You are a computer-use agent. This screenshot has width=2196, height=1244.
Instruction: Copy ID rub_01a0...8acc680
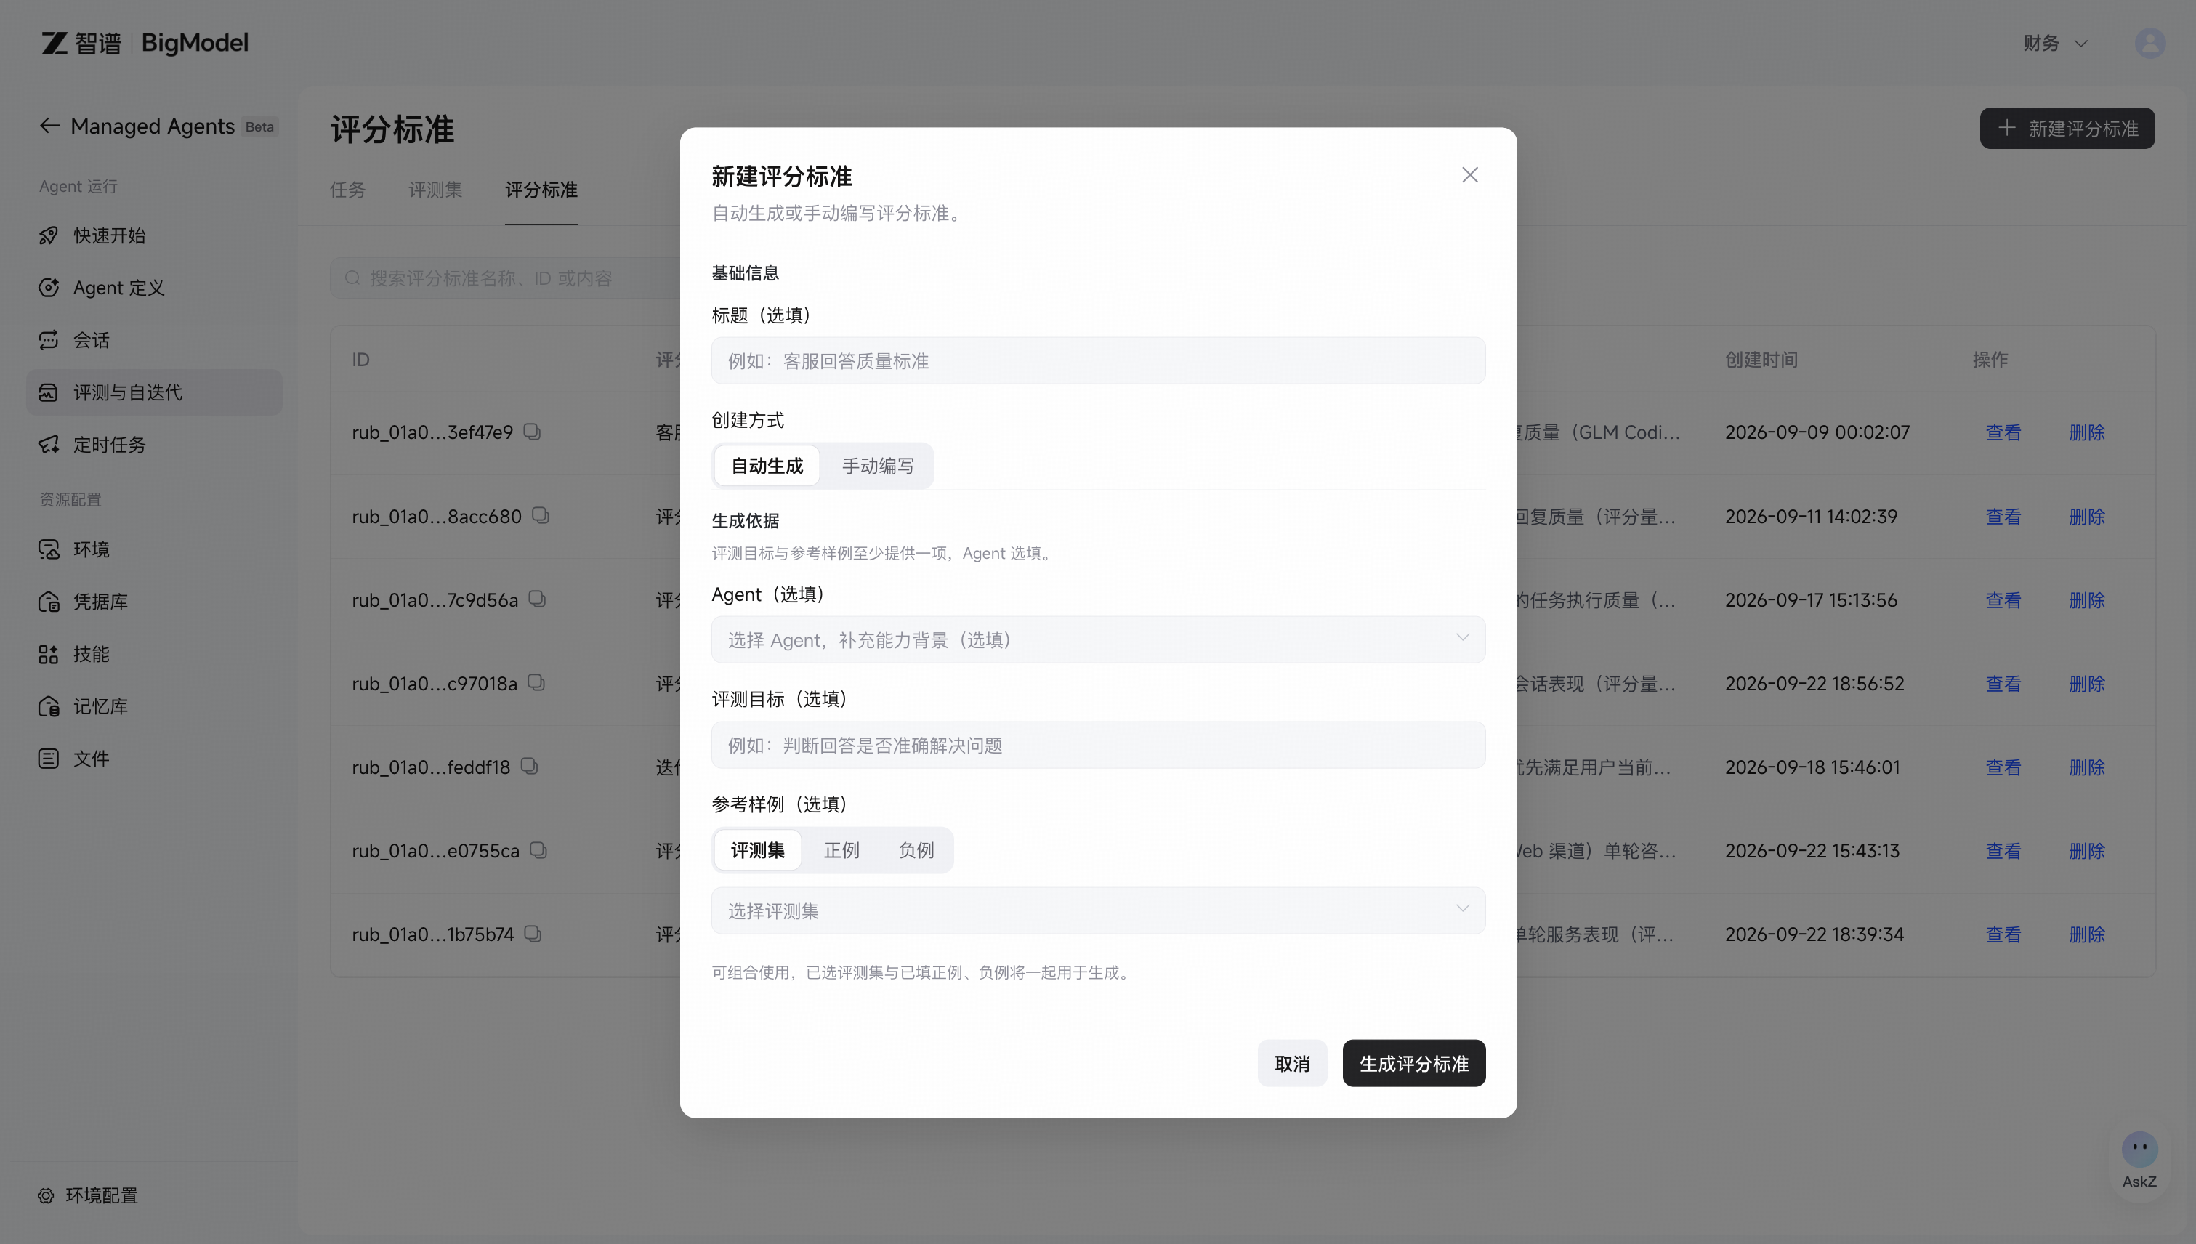(540, 515)
